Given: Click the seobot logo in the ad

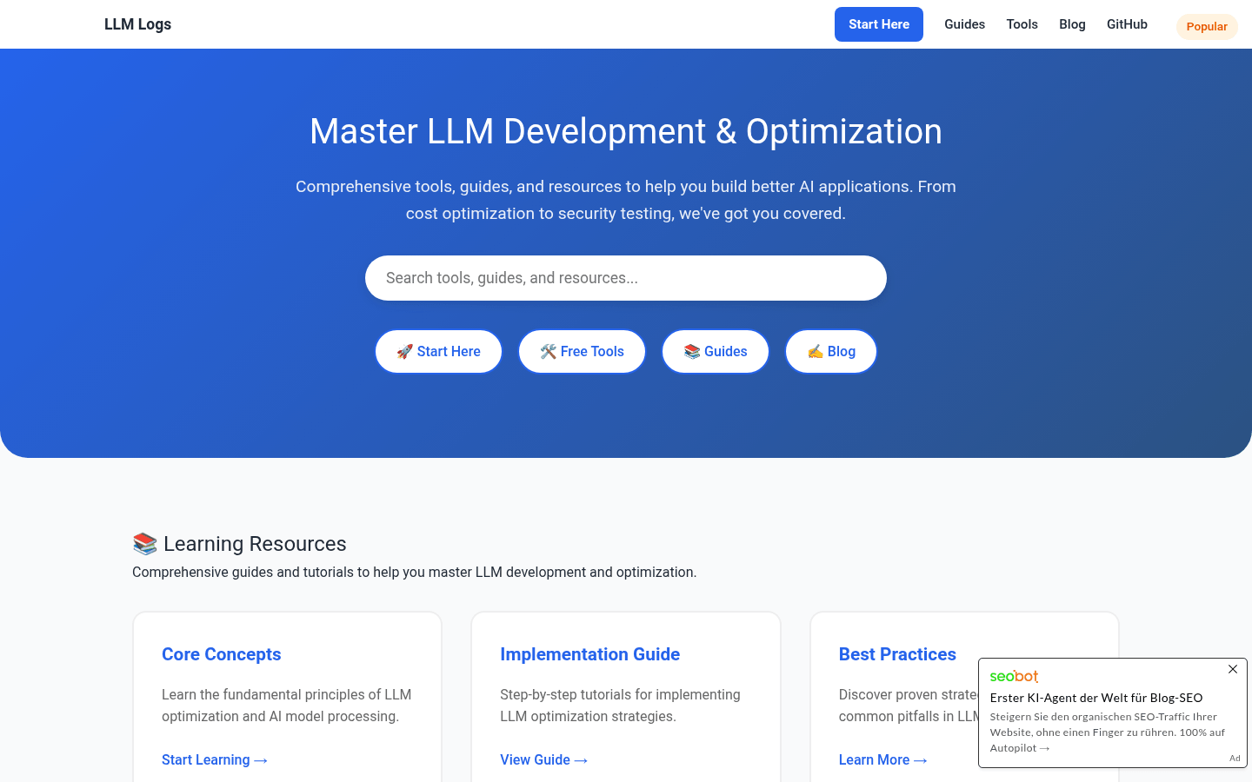Looking at the screenshot, I should point(1014,676).
